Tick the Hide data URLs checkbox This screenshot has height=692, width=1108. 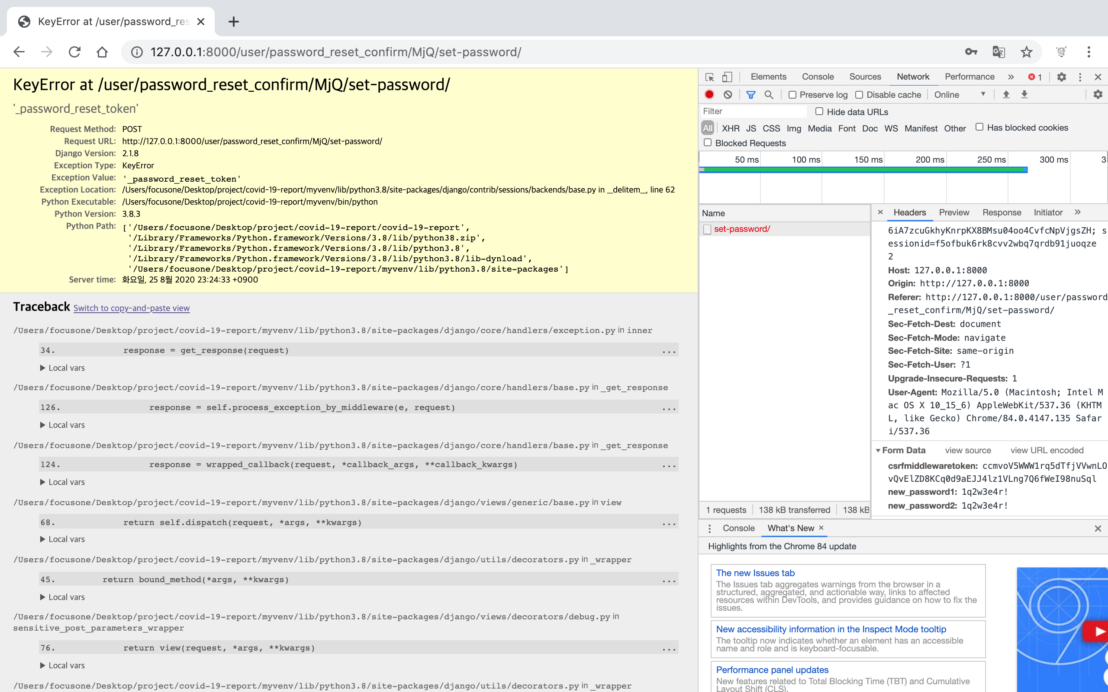pos(819,111)
